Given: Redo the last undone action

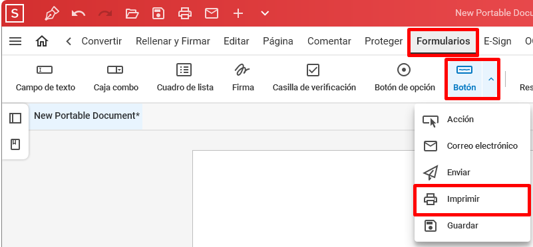Looking at the screenshot, I should 105,13.
